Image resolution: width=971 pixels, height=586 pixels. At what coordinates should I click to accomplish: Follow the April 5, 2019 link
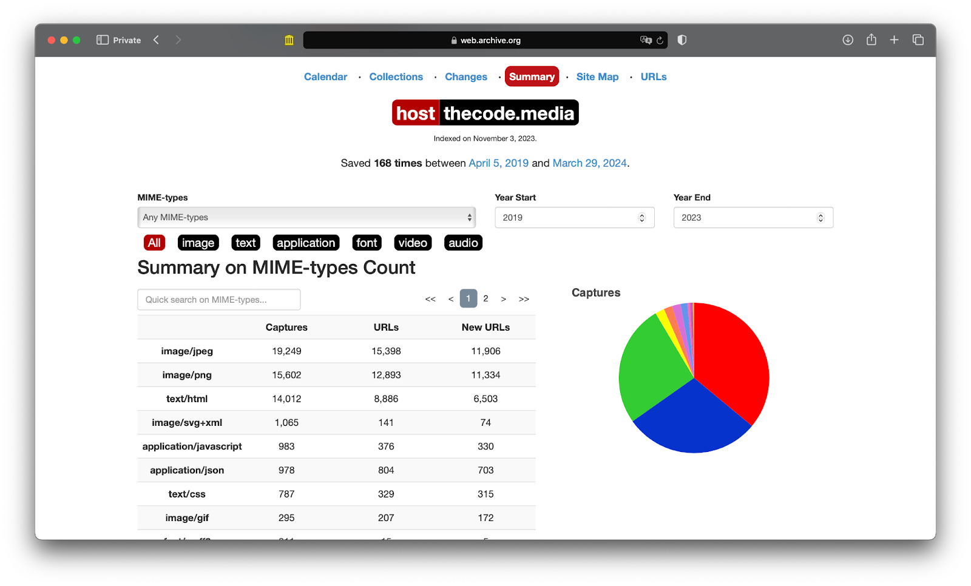coord(498,163)
